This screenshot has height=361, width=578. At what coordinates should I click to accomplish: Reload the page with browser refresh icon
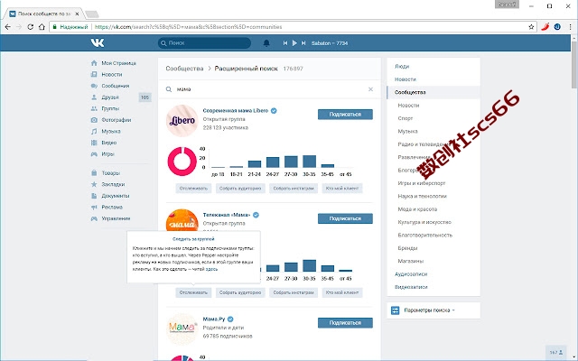click(x=30, y=27)
